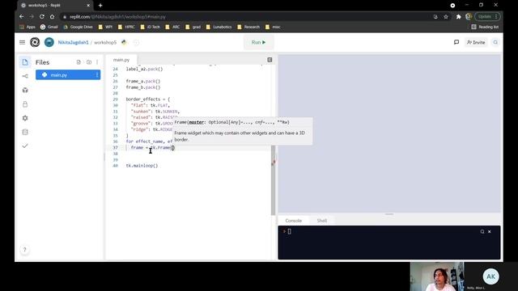Image resolution: width=518 pixels, height=291 pixels.
Task: Click the Replit logo icon
Action: tap(35, 42)
